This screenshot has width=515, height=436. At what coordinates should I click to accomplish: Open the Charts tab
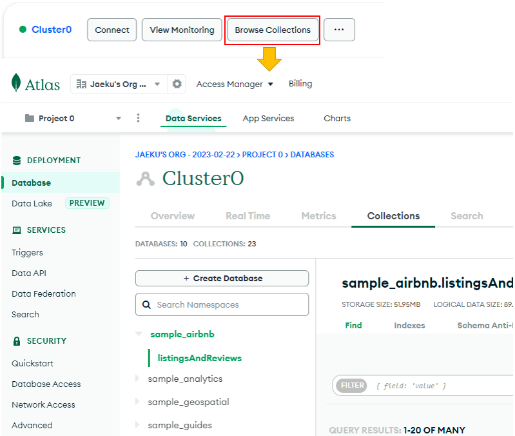point(337,118)
